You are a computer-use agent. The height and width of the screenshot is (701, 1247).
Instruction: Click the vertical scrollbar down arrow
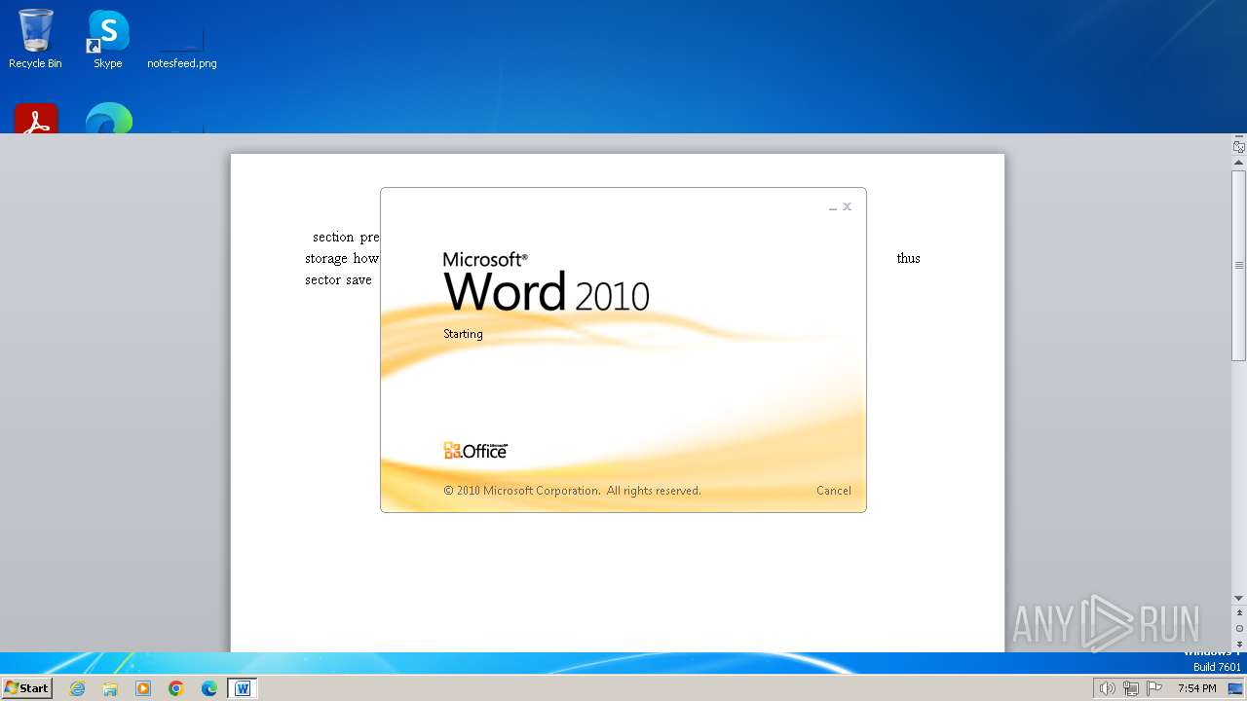(x=1239, y=598)
